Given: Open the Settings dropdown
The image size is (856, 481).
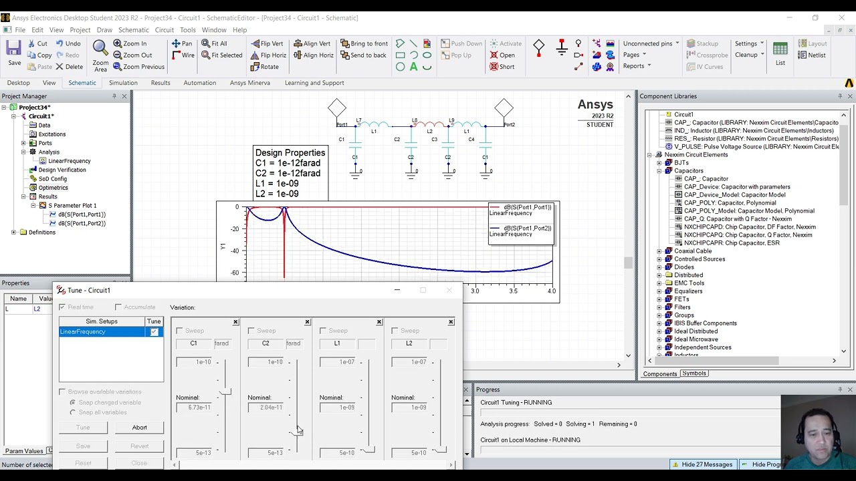Looking at the screenshot, I should pyautogui.click(x=749, y=43).
